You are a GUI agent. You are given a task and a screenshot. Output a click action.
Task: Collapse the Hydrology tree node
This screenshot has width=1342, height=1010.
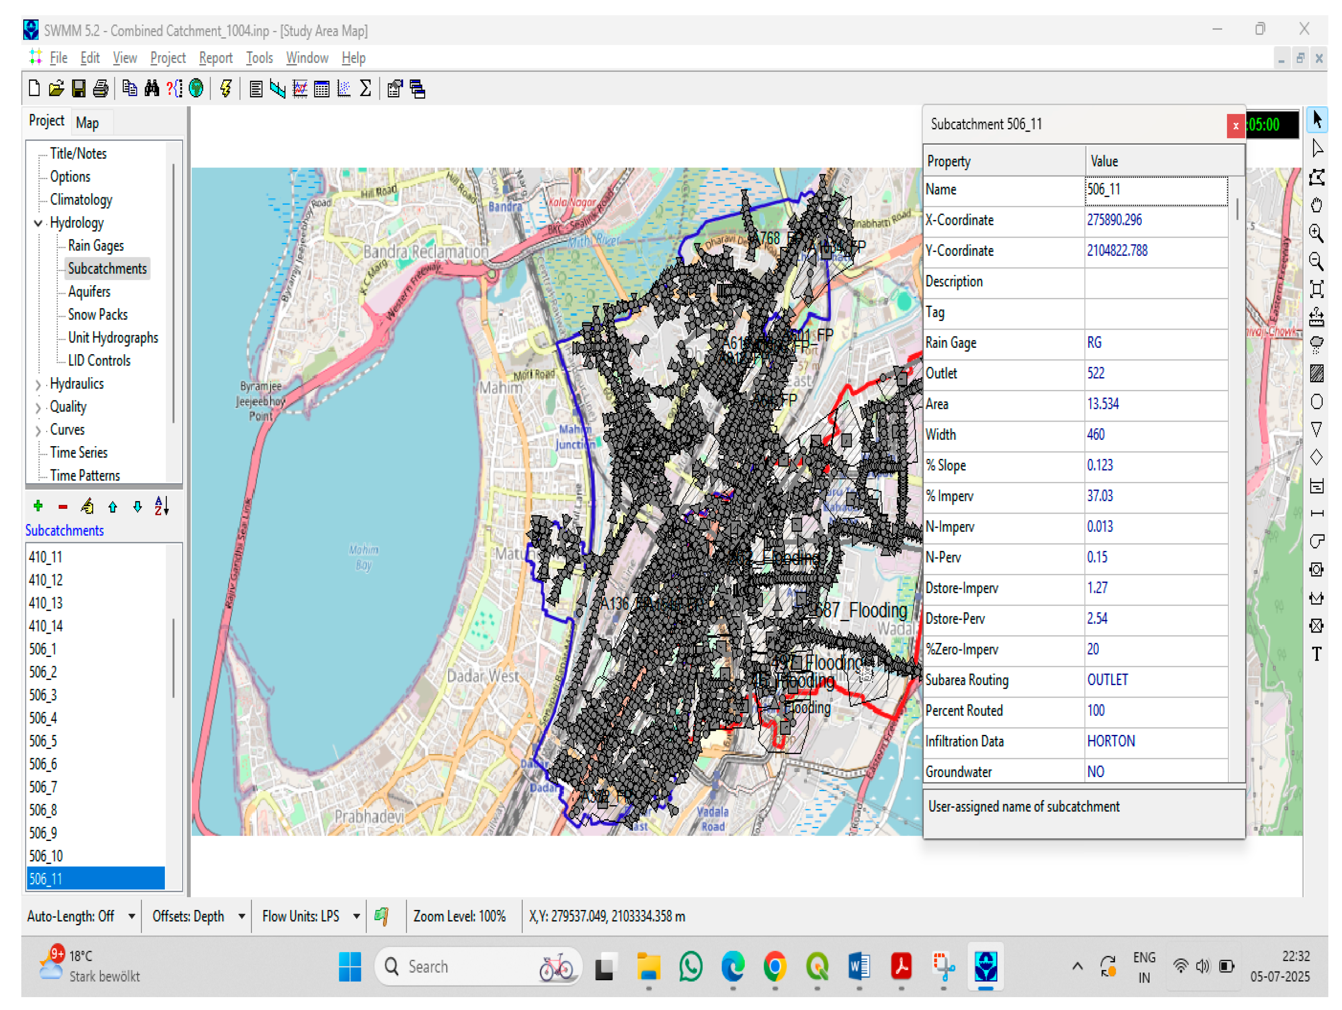tap(38, 223)
